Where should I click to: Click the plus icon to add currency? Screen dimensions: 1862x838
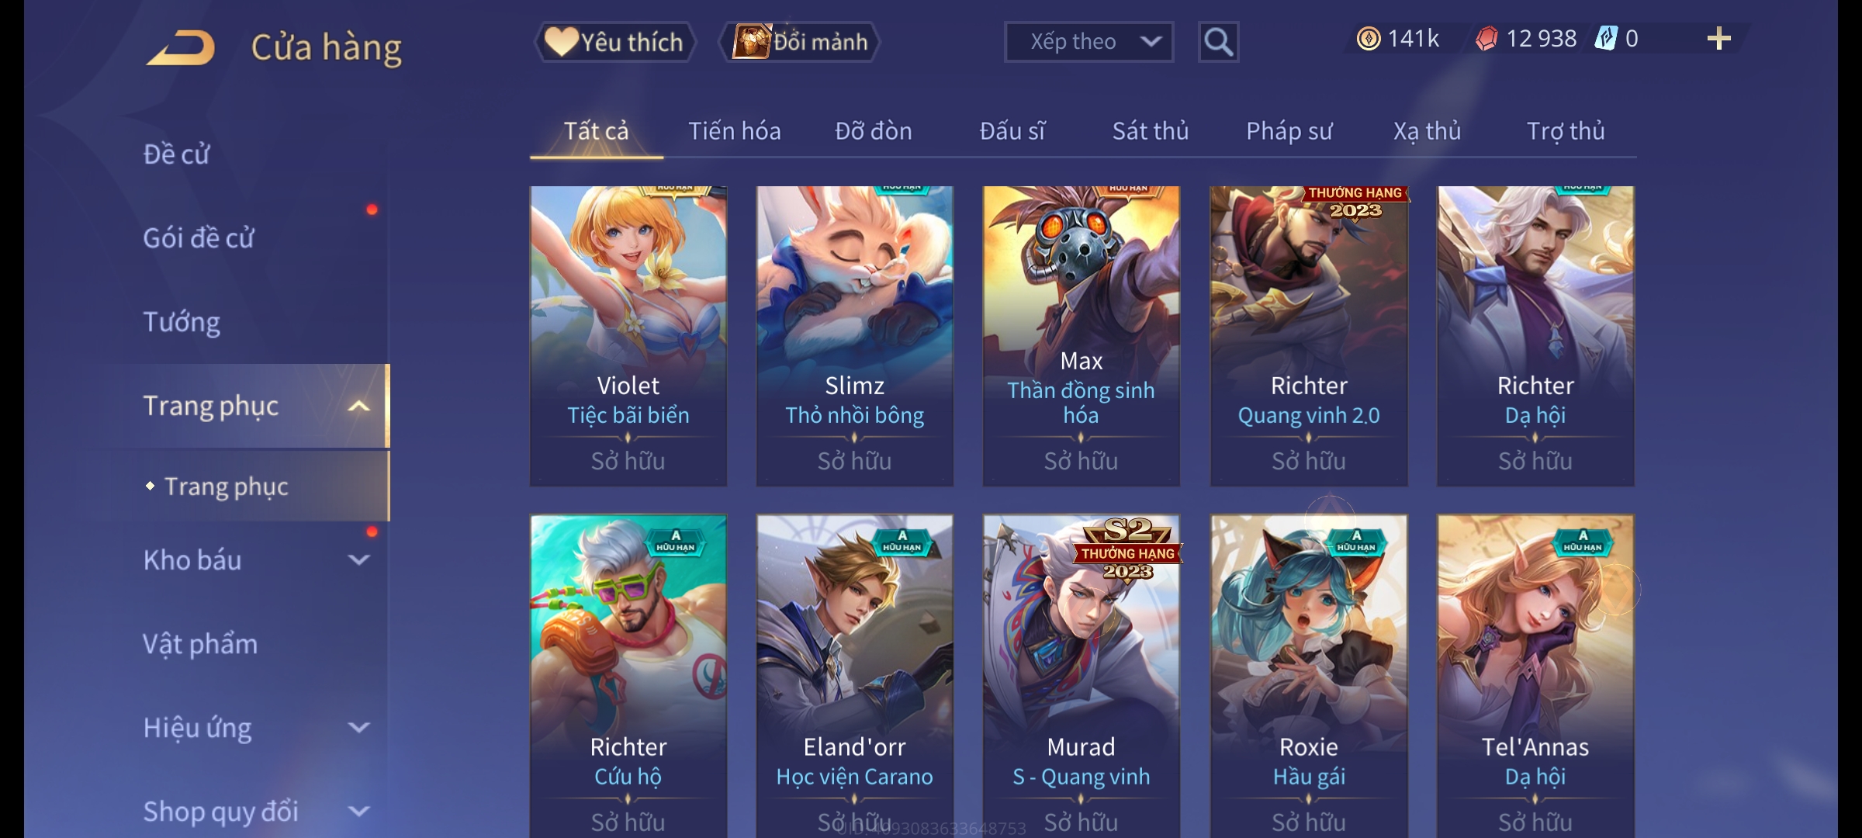(x=1719, y=39)
